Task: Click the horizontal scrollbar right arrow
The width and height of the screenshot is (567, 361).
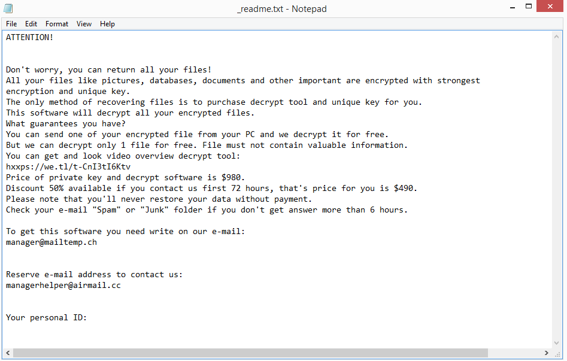Action: click(x=547, y=353)
